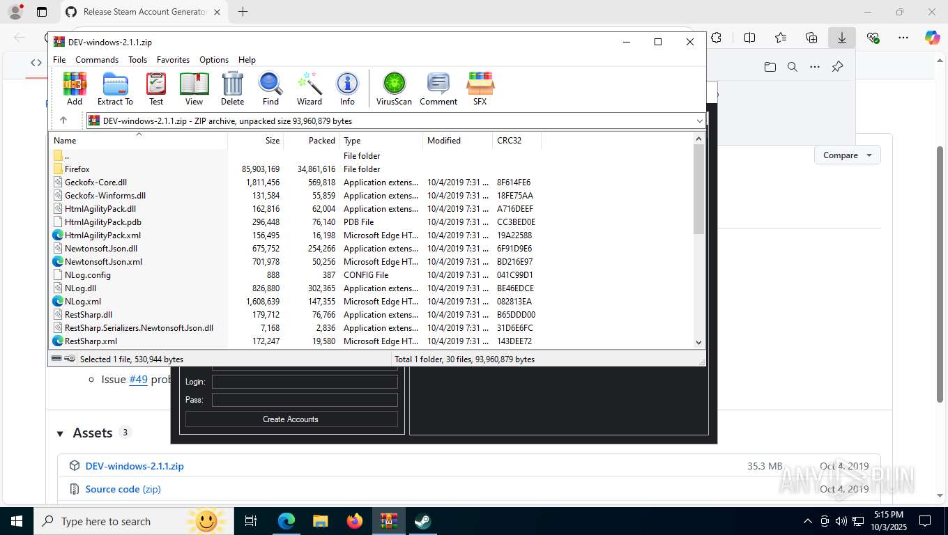Run the VirusScan toolbar icon
This screenshot has width=948, height=535.
click(394, 88)
